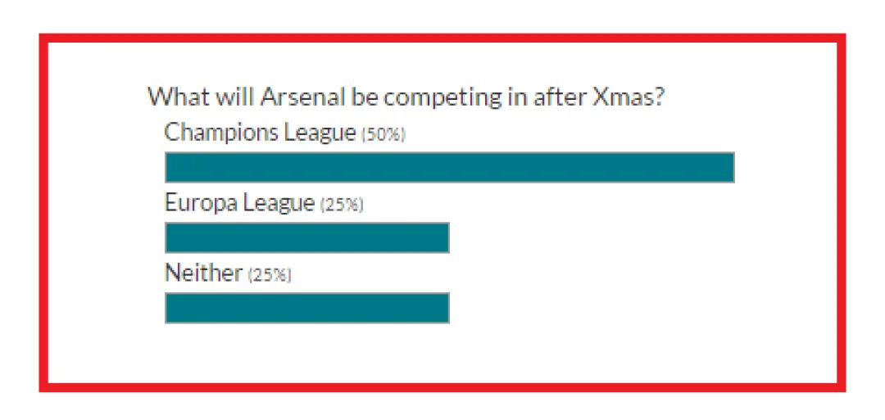This screenshot has width=885, height=420.
Task: Click the Champions League result bar
Action: 450,168
